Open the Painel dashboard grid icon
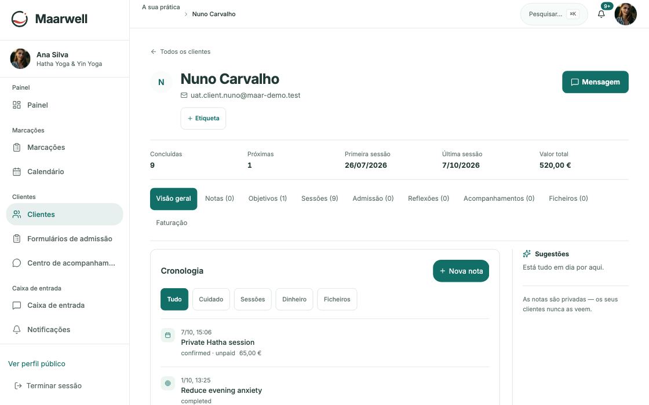This screenshot has width=649, height=405. coord(17,105)
